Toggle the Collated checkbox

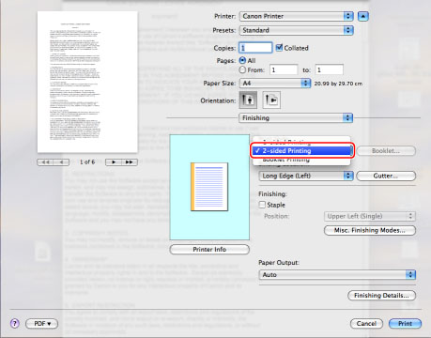(x=279, y=48)
